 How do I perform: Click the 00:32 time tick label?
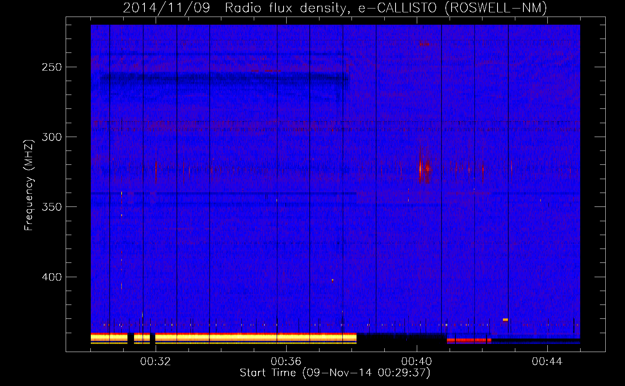point(156,362)
